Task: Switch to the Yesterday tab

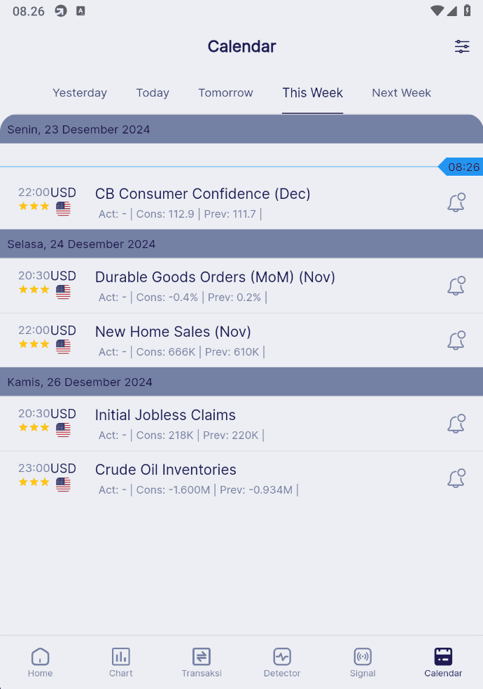Action: [80, 92]
